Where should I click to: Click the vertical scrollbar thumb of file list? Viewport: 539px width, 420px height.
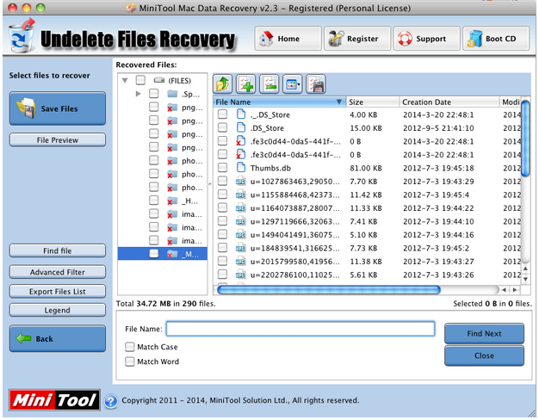point(525,139)
